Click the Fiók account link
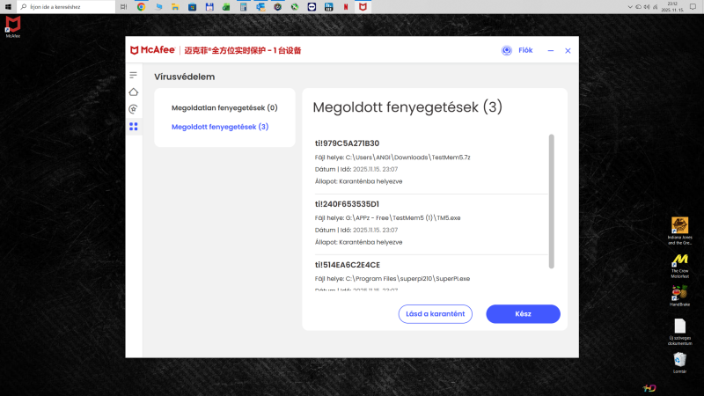Viewport: 704px width, 396px height. tap(525, 50)
